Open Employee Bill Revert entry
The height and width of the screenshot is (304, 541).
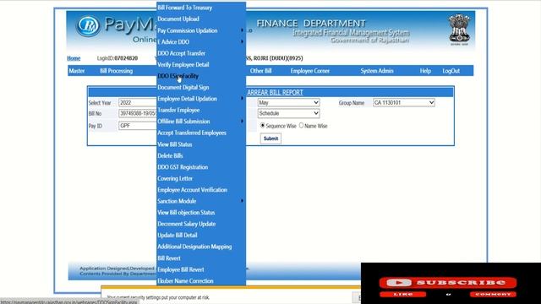pos(180,269)
